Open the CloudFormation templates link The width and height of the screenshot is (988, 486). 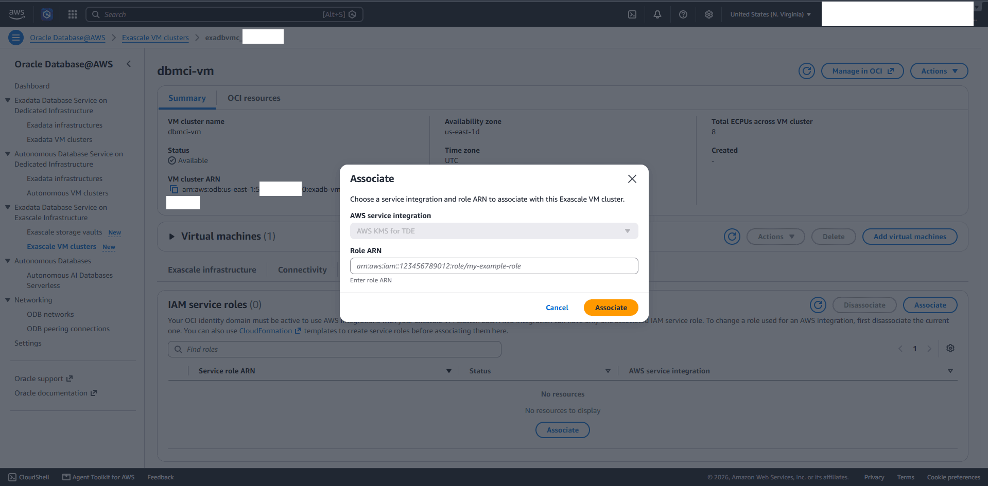(270, 331)
